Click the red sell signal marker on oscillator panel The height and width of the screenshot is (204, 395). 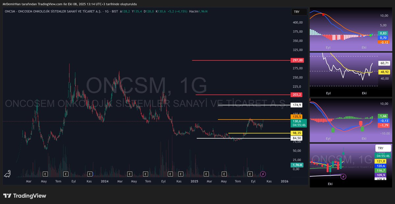coord(361,123)
